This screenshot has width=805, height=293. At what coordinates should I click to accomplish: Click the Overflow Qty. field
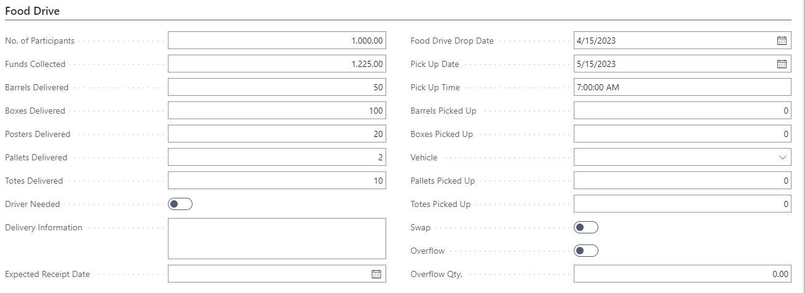682,274
